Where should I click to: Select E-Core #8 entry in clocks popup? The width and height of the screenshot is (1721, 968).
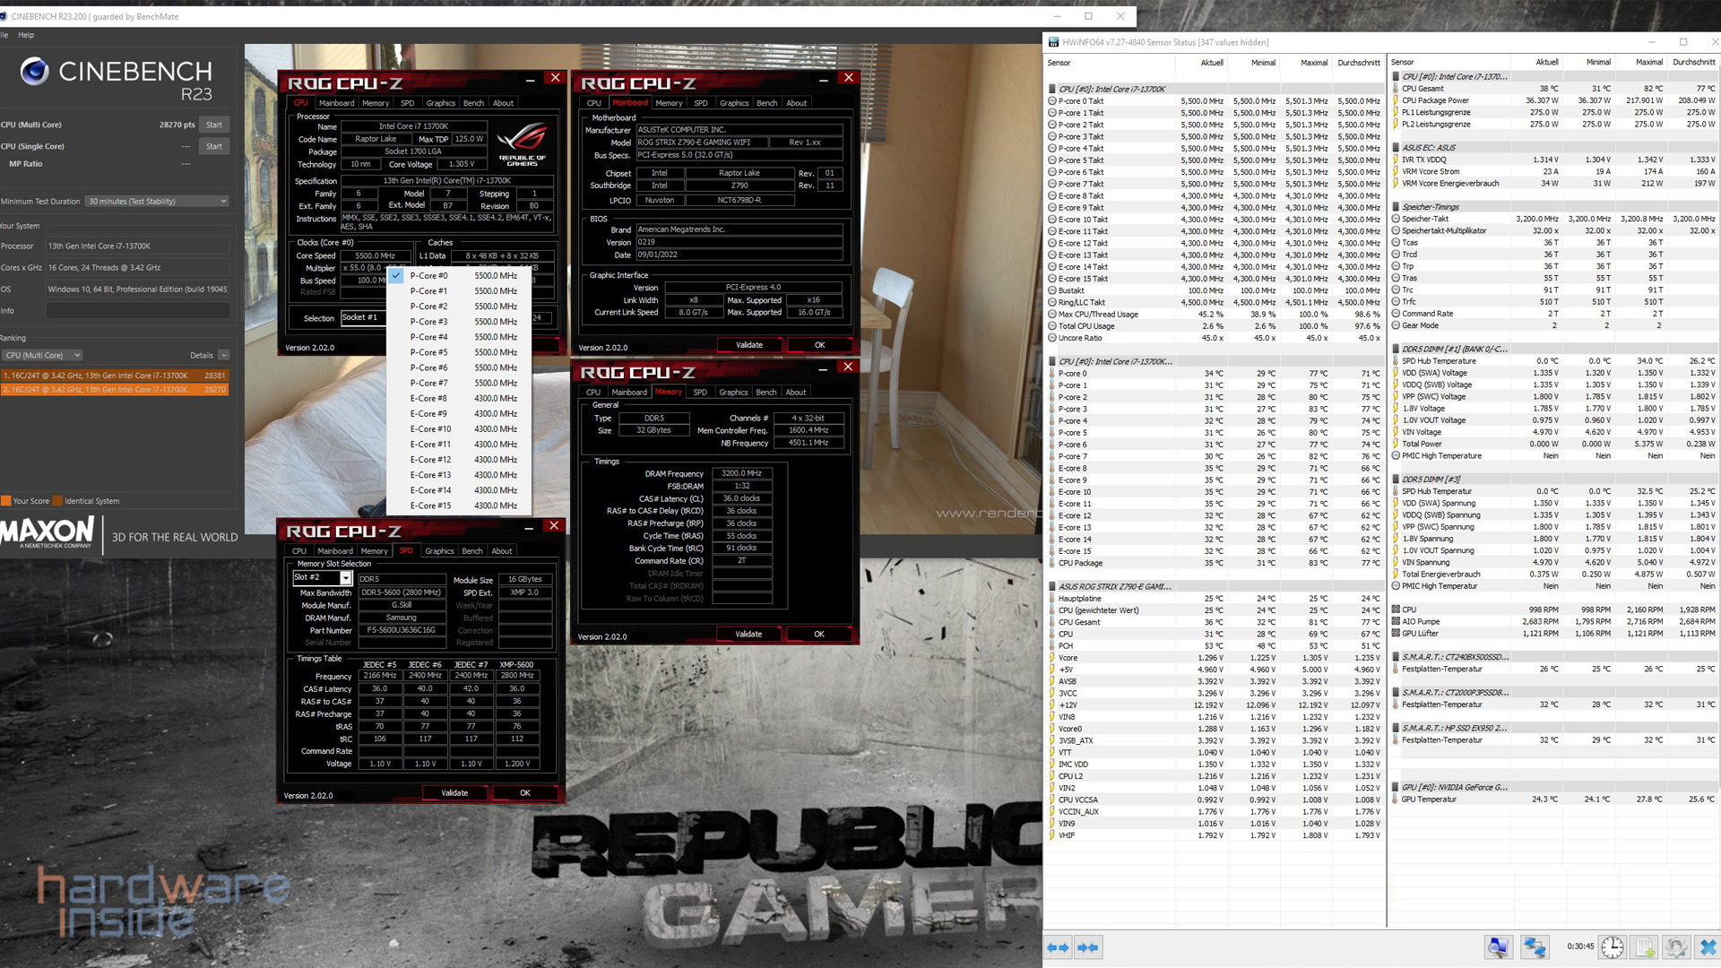click(459, 398)
